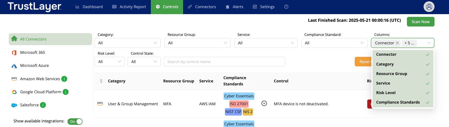Click the AWS icon in the MFA row
Screen dimensions: 449x127
(100, 104)
